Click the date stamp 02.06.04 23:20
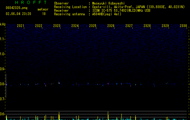The height and width of the screenshot is (120, 190). coord(18,14)
